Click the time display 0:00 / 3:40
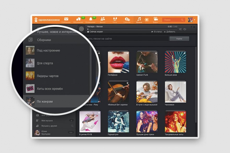The width and height of the screenshot is (230, 153). (172, 27)
